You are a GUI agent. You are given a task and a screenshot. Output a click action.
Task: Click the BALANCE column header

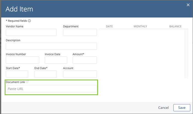[x=175, y=26]
